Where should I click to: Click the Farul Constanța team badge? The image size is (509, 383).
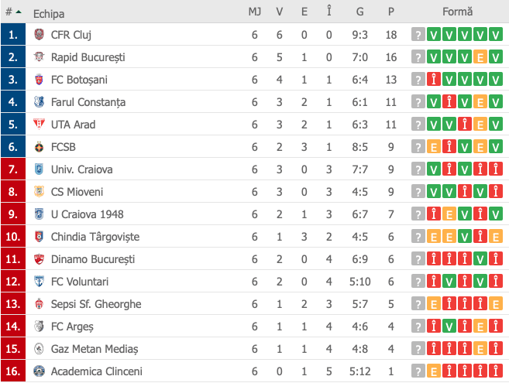point(40,102)
